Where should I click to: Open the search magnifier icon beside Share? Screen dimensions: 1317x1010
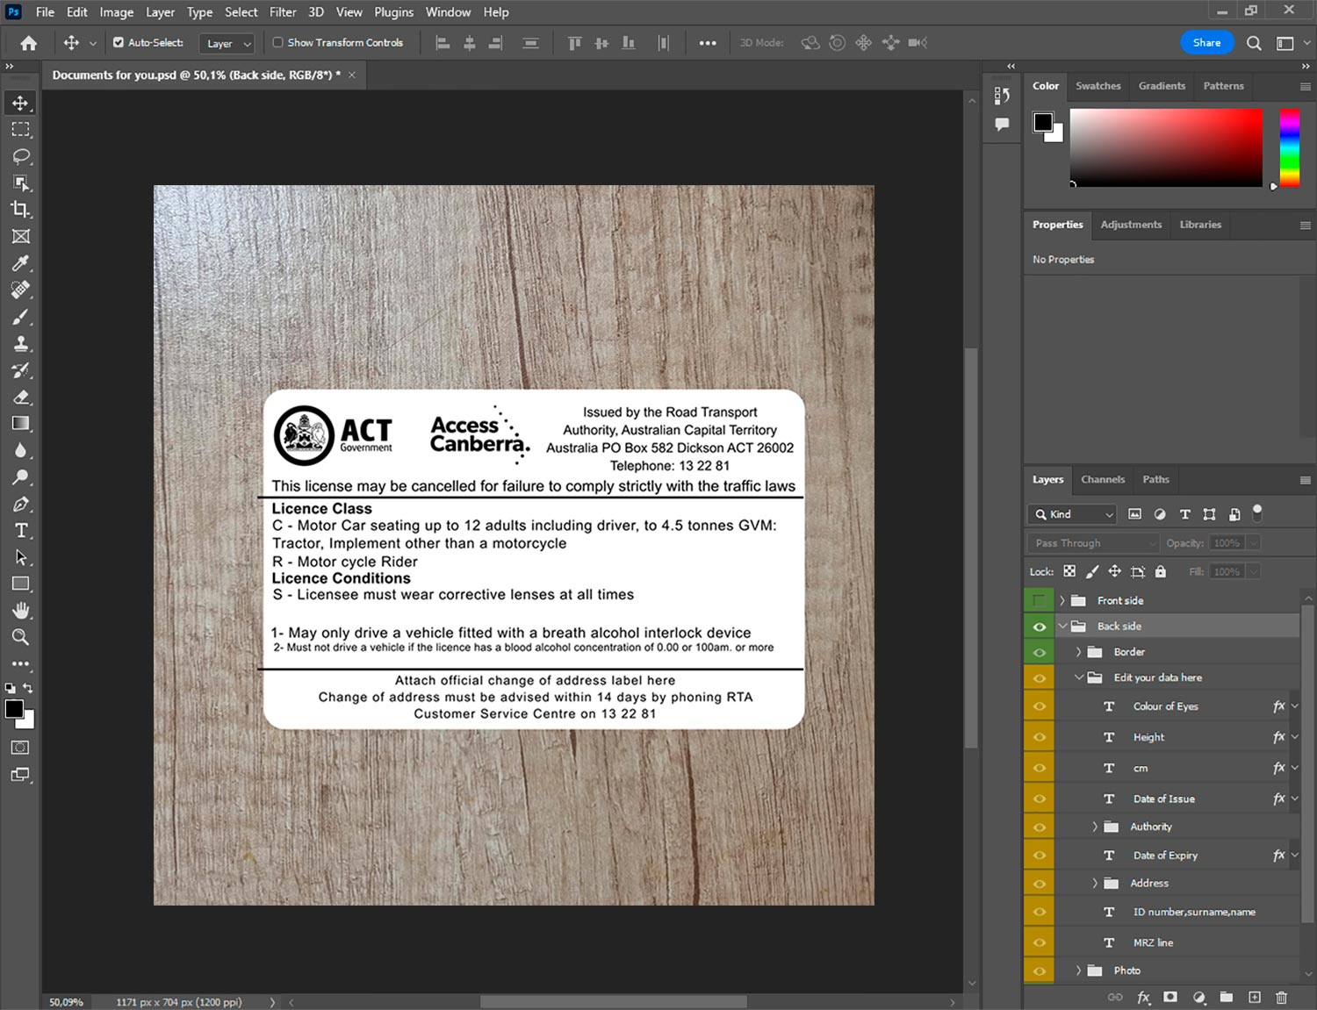point(1254,43)
